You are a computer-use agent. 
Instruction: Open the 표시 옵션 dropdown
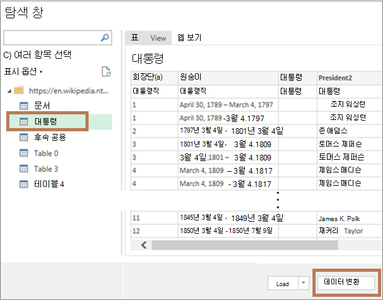pyautogui.click(x=23, y=71)
